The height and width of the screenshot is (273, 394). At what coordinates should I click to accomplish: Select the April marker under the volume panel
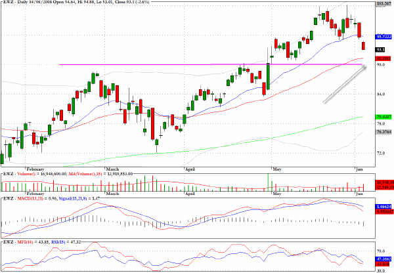[190, 194]
